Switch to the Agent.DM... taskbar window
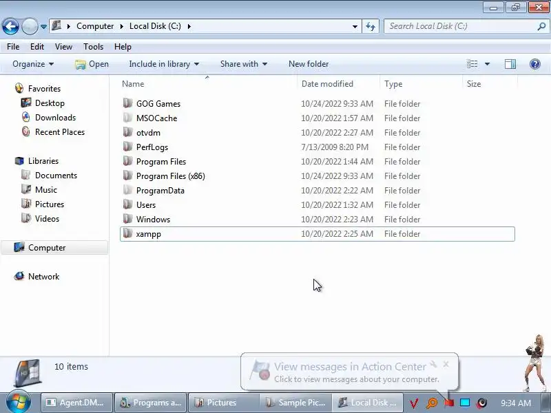The image size is (551, 413). point(76,403)
